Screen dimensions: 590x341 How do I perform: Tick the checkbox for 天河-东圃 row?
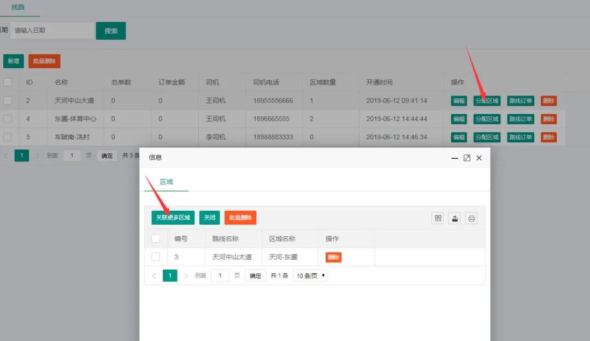156,257
